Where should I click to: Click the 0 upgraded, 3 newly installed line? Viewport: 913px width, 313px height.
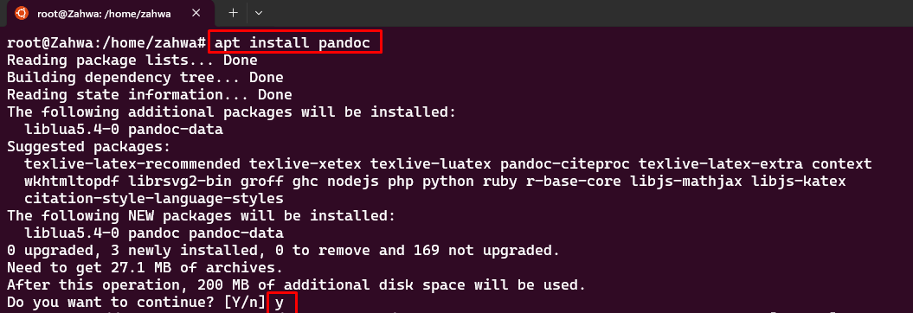[x=283, y=251]
